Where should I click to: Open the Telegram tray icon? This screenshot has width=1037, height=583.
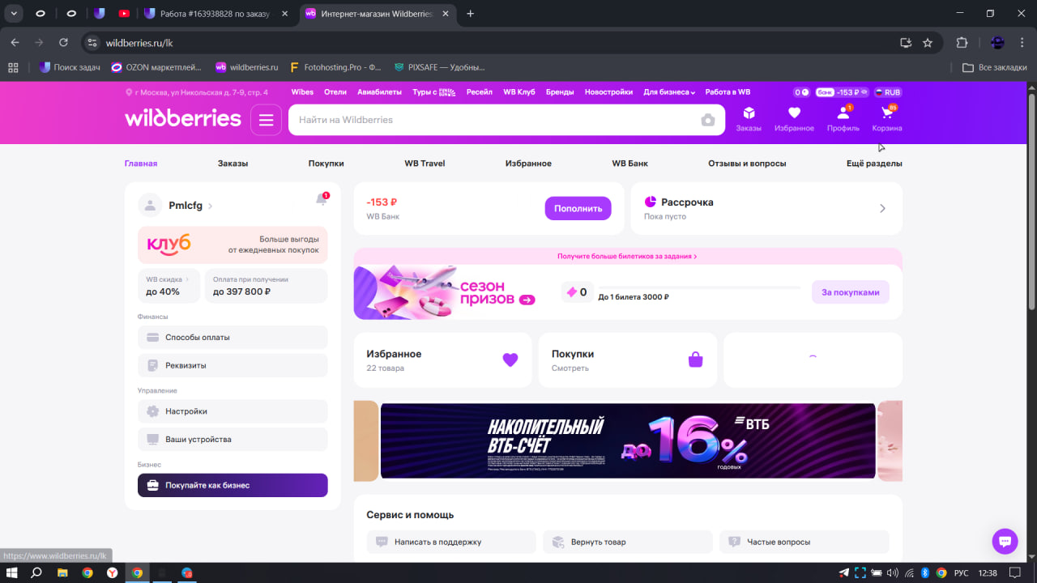coord(844,573)
